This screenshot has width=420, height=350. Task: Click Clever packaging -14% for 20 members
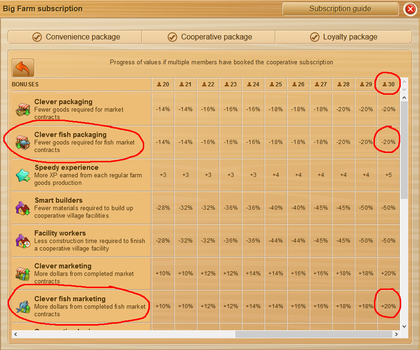163,109
